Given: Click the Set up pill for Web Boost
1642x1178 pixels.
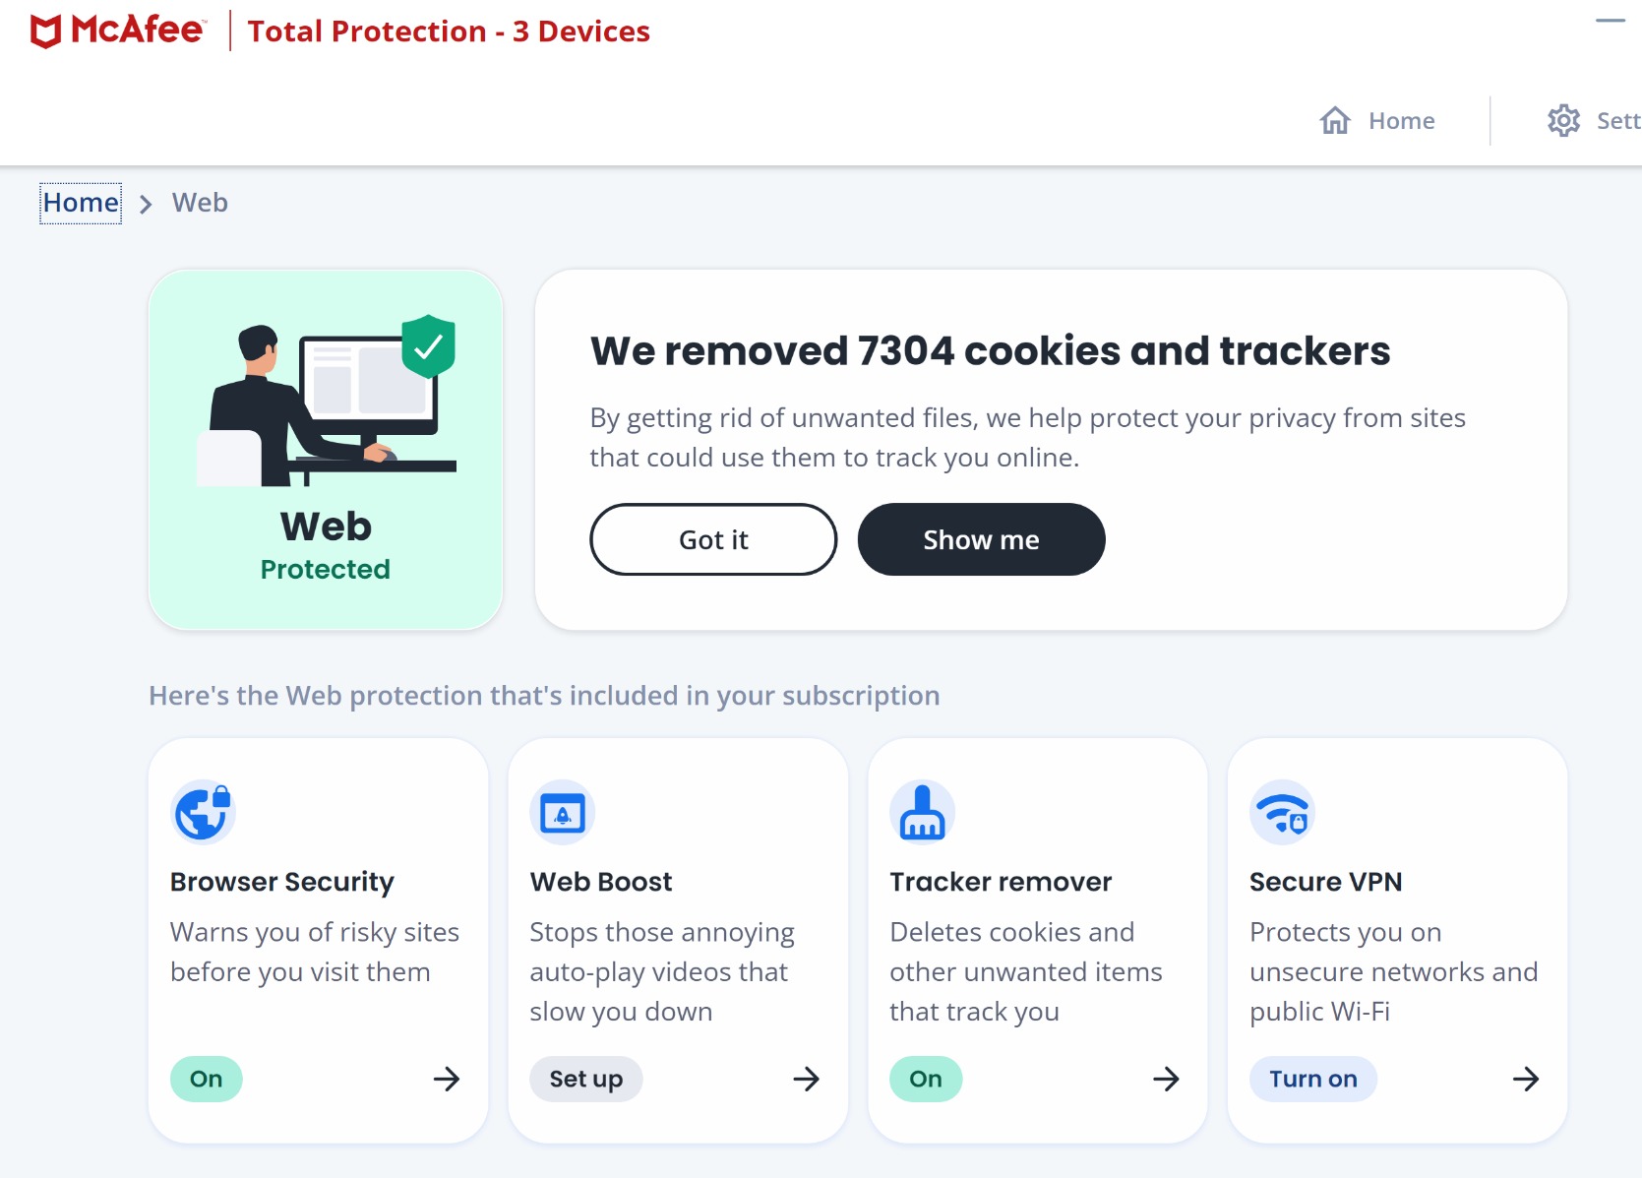Looking at the screenshot, I should coord(585,1079).
